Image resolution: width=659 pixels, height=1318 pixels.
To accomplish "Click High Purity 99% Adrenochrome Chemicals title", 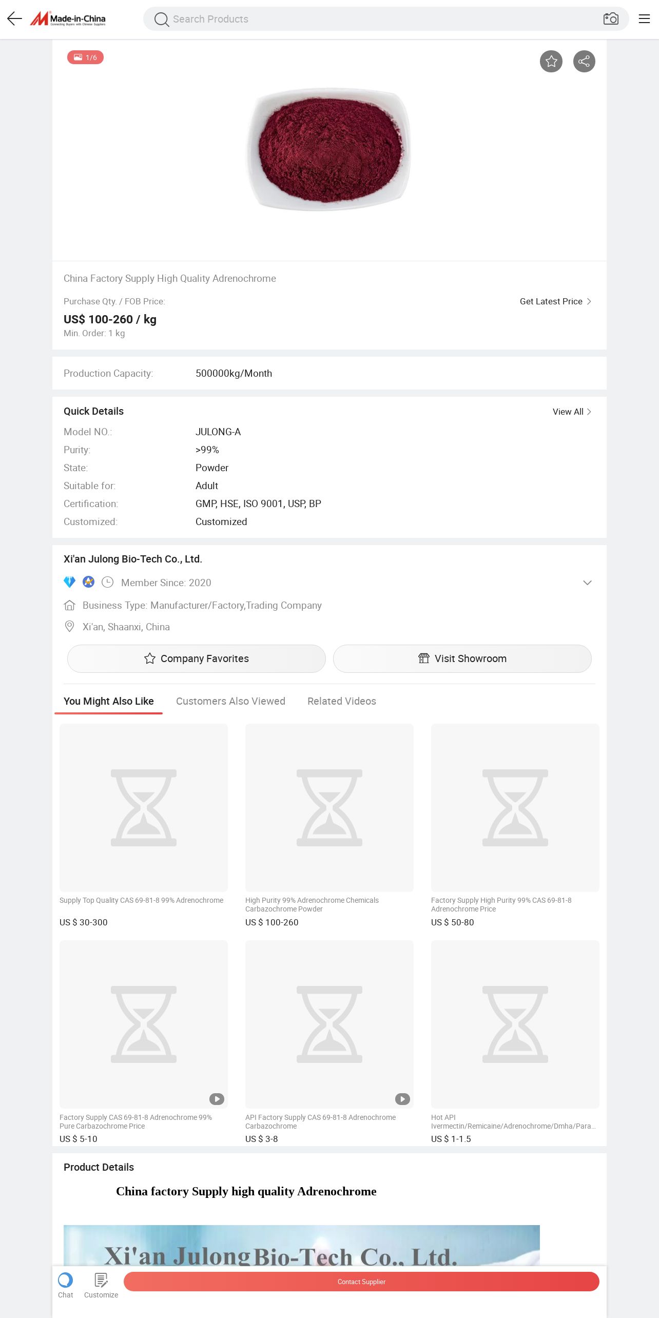I will (312, 904).
